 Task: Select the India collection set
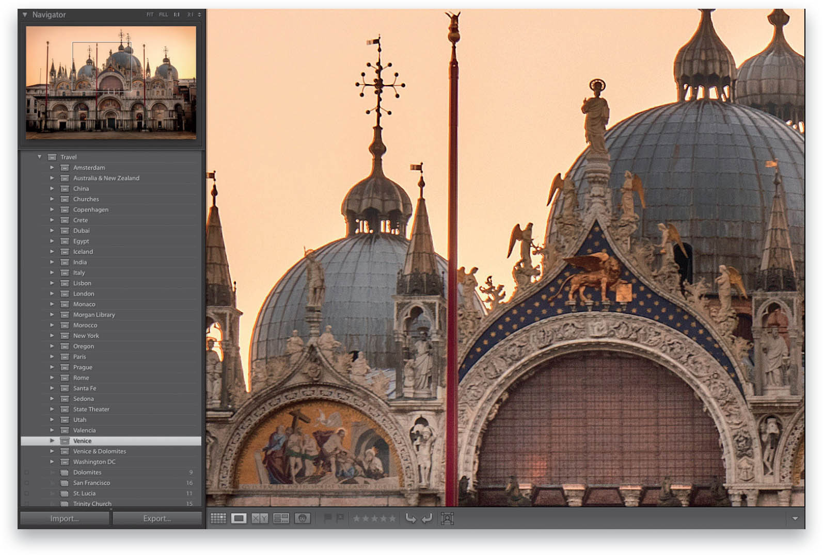111,262
